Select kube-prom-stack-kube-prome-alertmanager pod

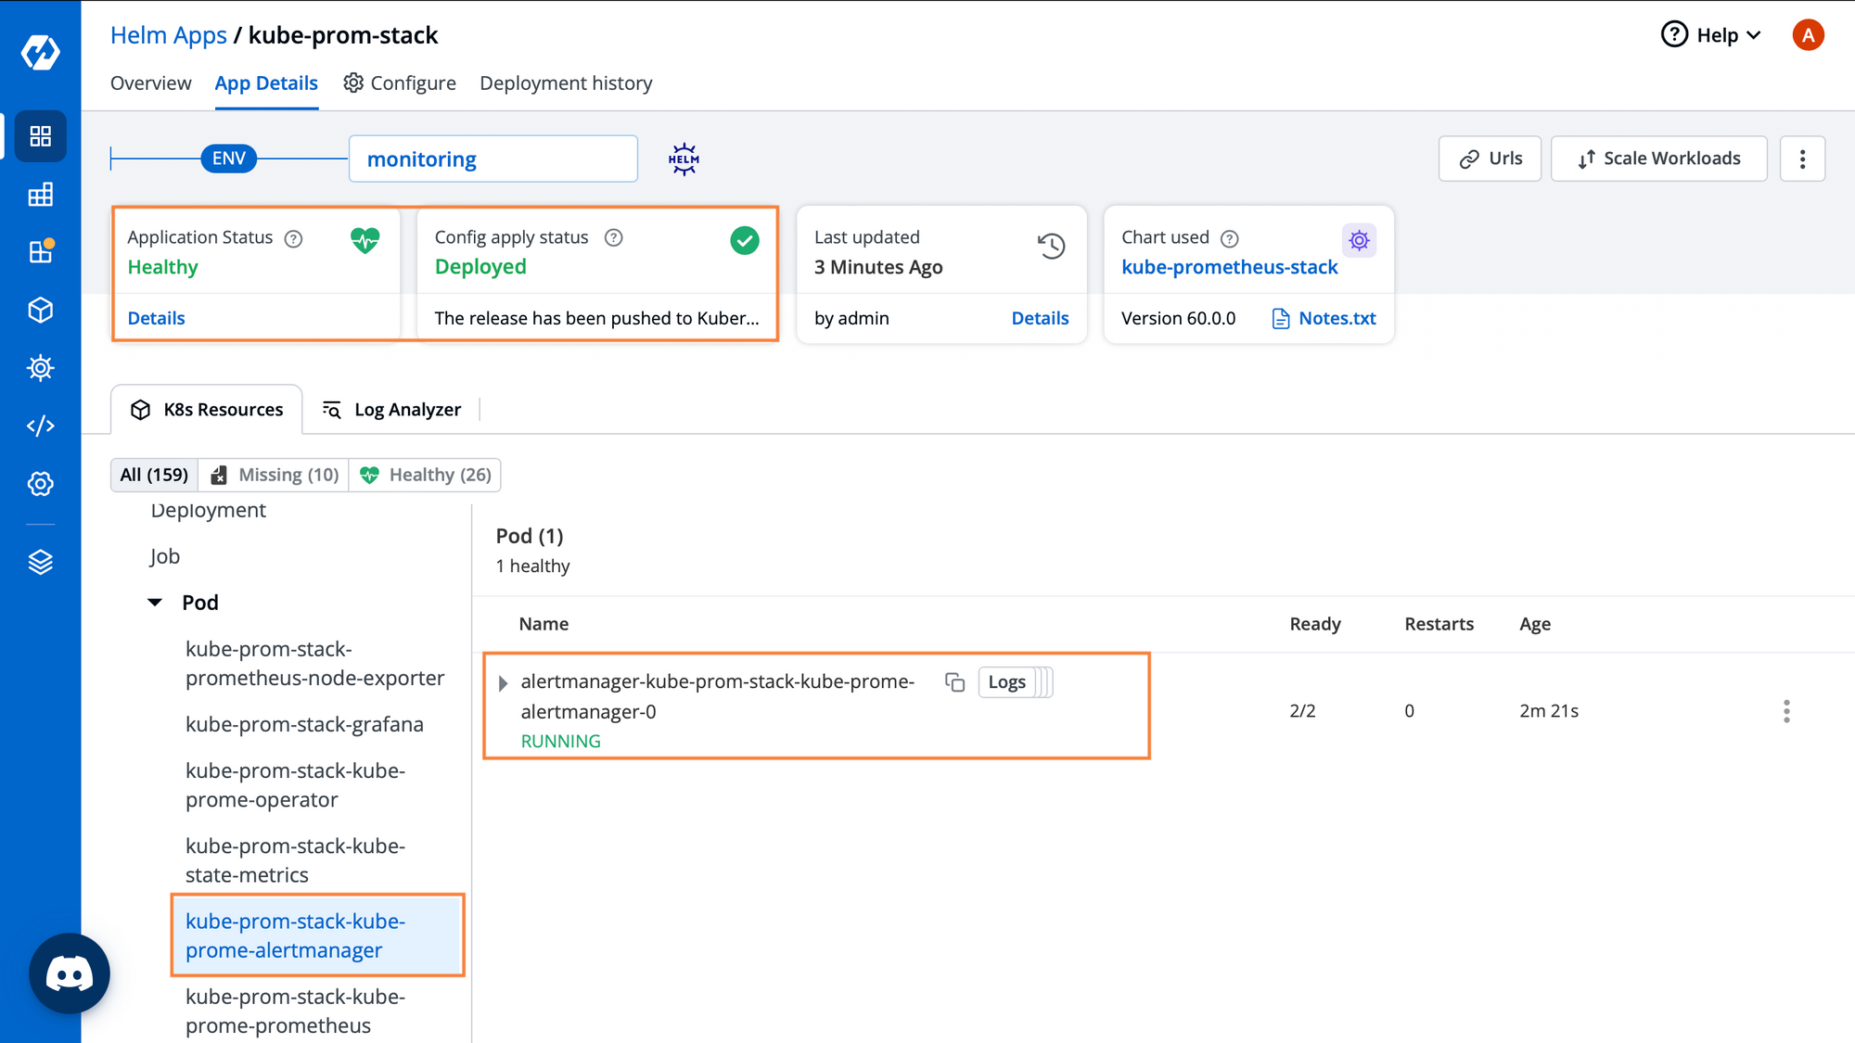pyautogui.click(x=317, y=935)
